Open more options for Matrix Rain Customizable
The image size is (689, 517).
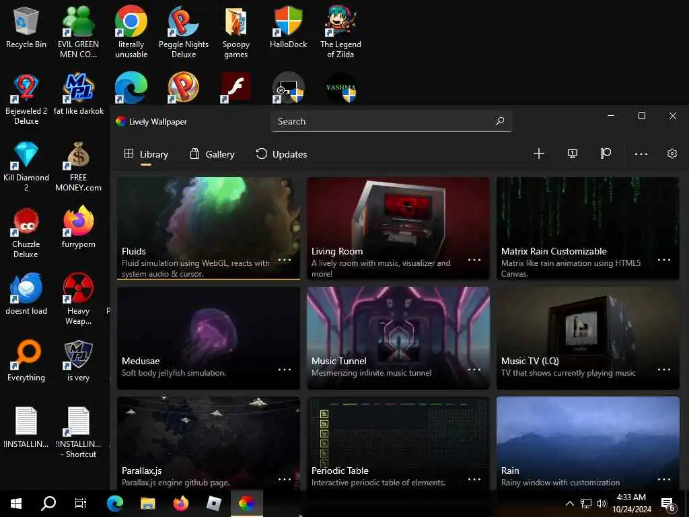[x=664, y=260]
